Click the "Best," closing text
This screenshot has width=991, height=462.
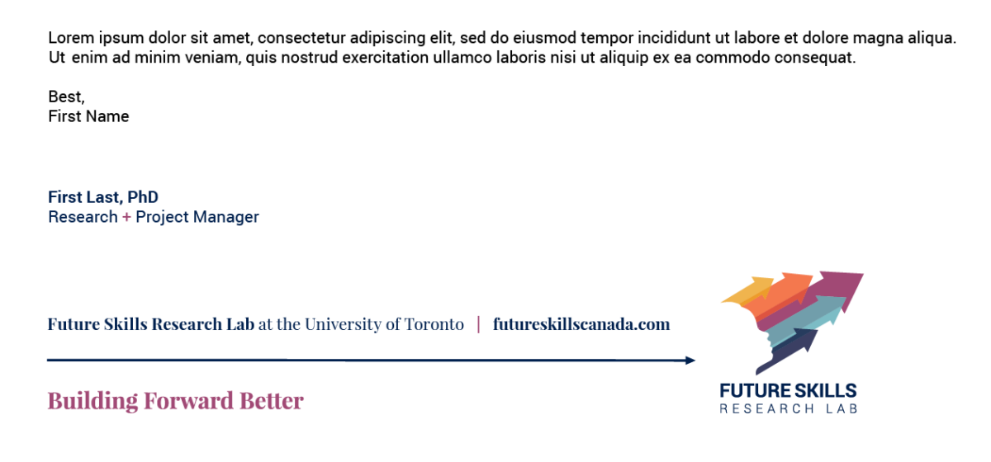coord(66,97)
